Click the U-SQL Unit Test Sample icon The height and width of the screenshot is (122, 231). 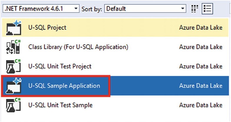(14, 105)
